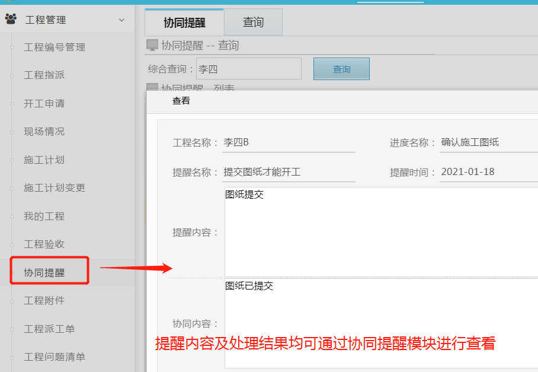538x372 pixels.
Task: Switch to the 协同提醒 tab
Action: tap(184, 23)
